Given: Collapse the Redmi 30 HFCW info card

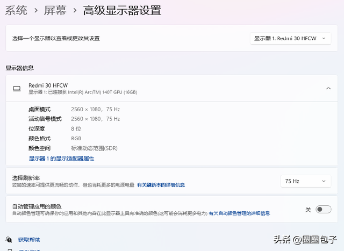Looking at the screenshot, I should coord(328,89).
